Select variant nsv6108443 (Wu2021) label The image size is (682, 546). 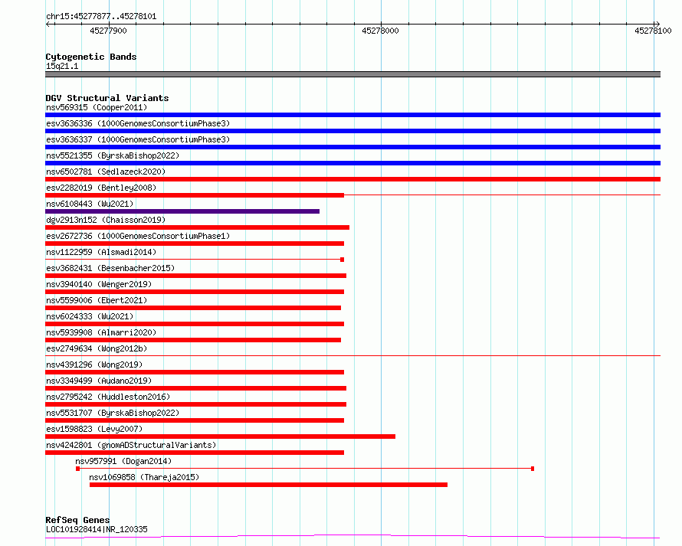click(x=90, y=204)
